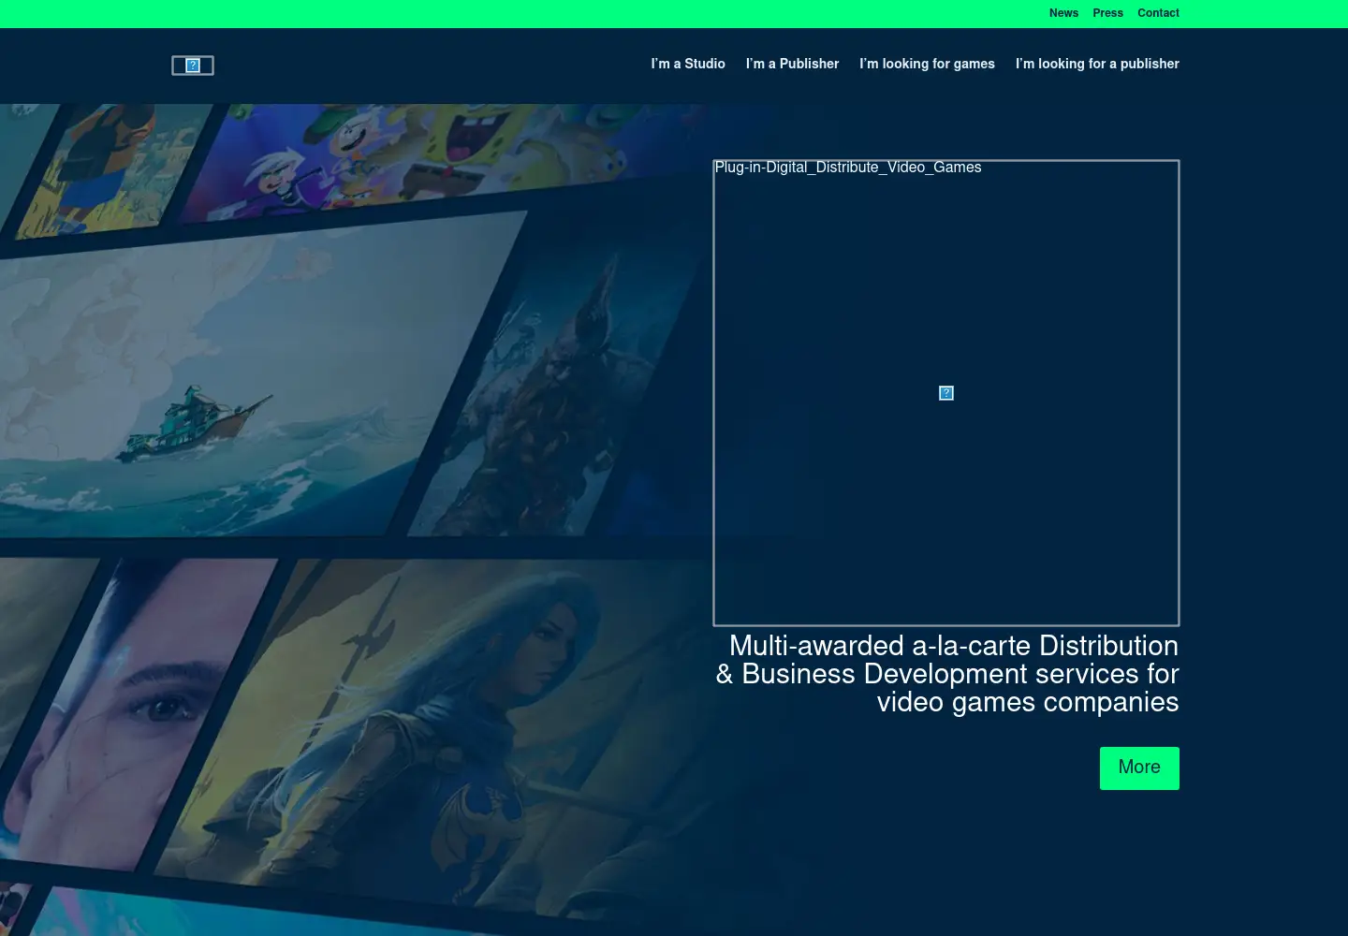Open the I'm looking for games menu
The width and height of the screenshot is (1348, 936).
click(x=927, y=64)
